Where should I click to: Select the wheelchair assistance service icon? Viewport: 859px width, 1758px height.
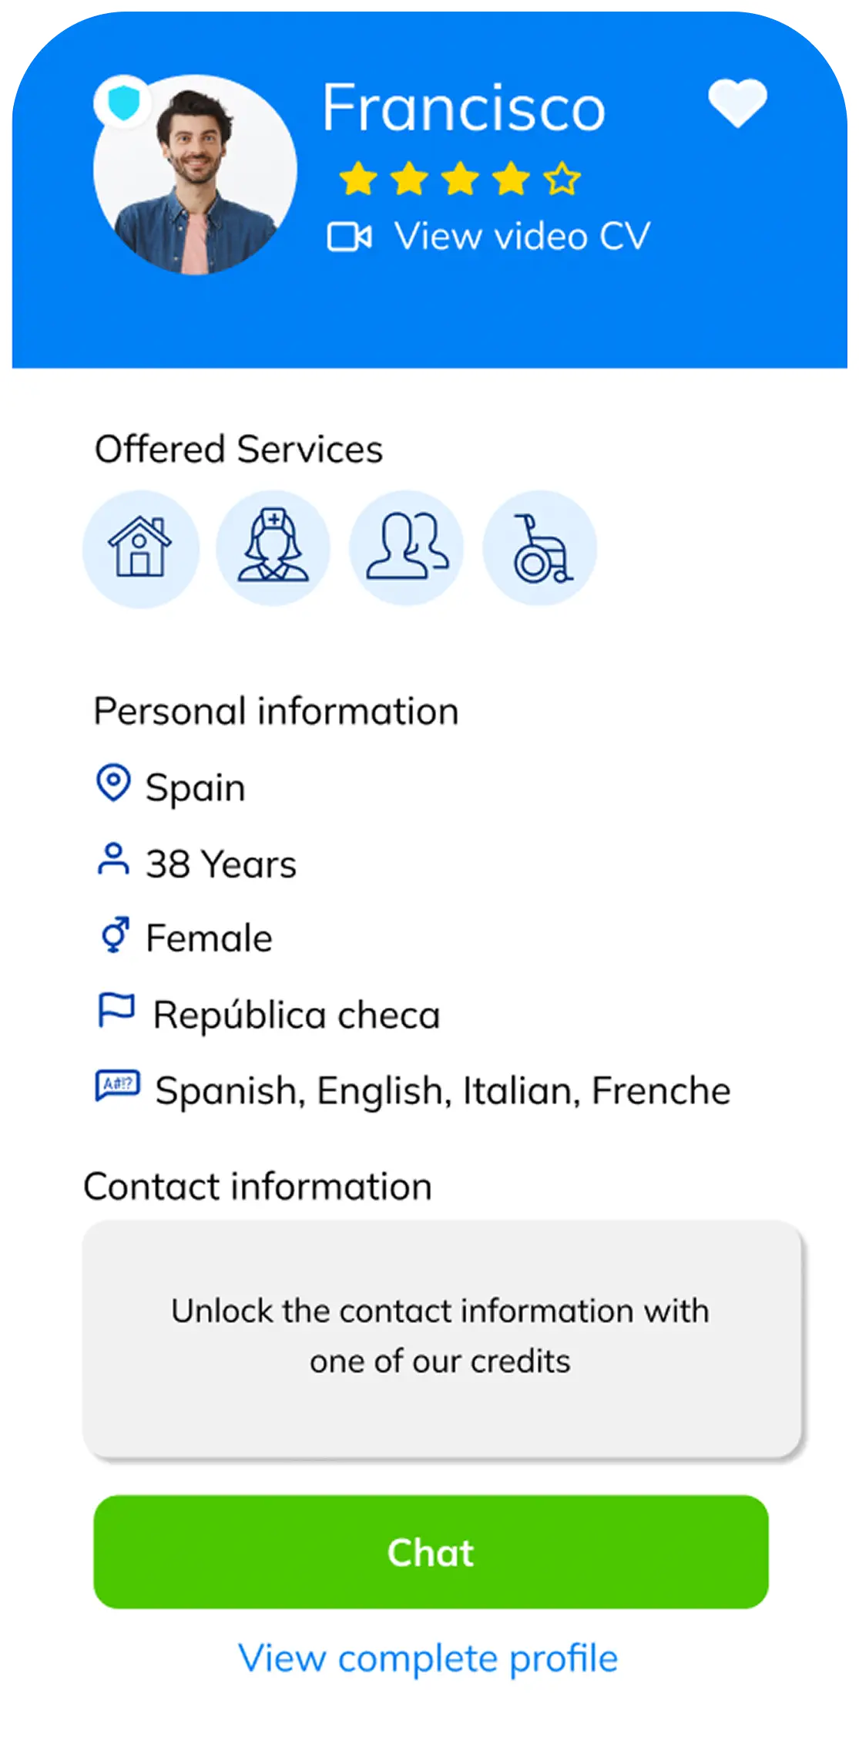coord(540,548)
